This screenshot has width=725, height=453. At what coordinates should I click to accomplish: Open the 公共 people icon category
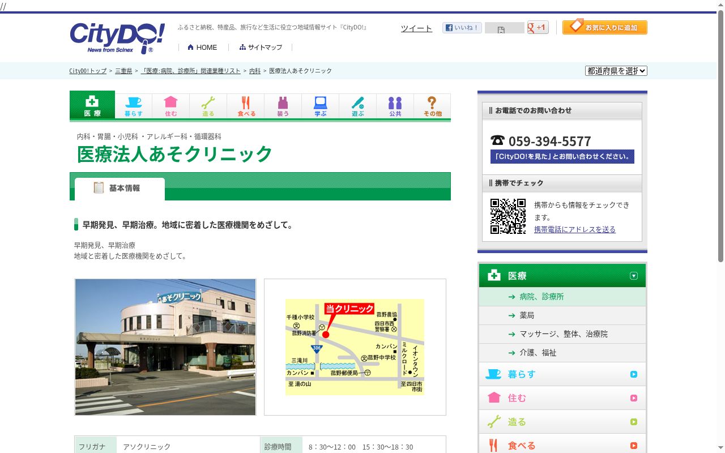pos(395,106)
